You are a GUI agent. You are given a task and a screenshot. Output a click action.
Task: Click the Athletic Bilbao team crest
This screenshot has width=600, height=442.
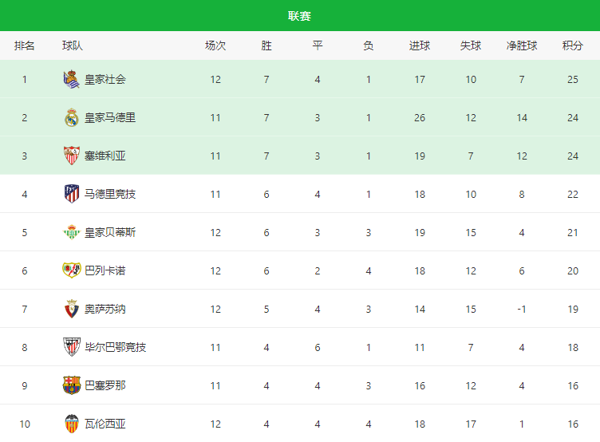pos(72,347)
